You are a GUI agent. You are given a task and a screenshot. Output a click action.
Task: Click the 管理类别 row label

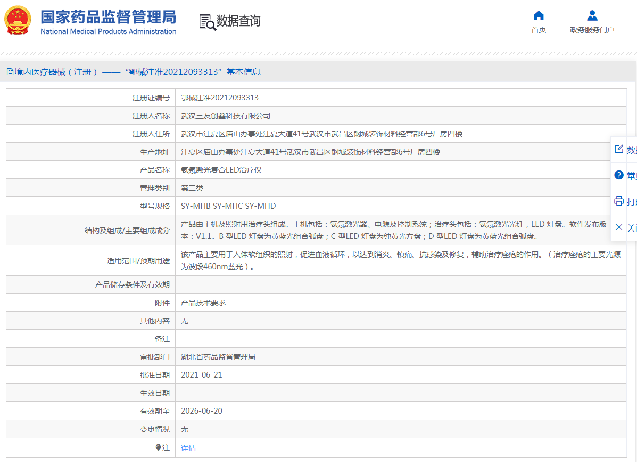pos(155,188)
